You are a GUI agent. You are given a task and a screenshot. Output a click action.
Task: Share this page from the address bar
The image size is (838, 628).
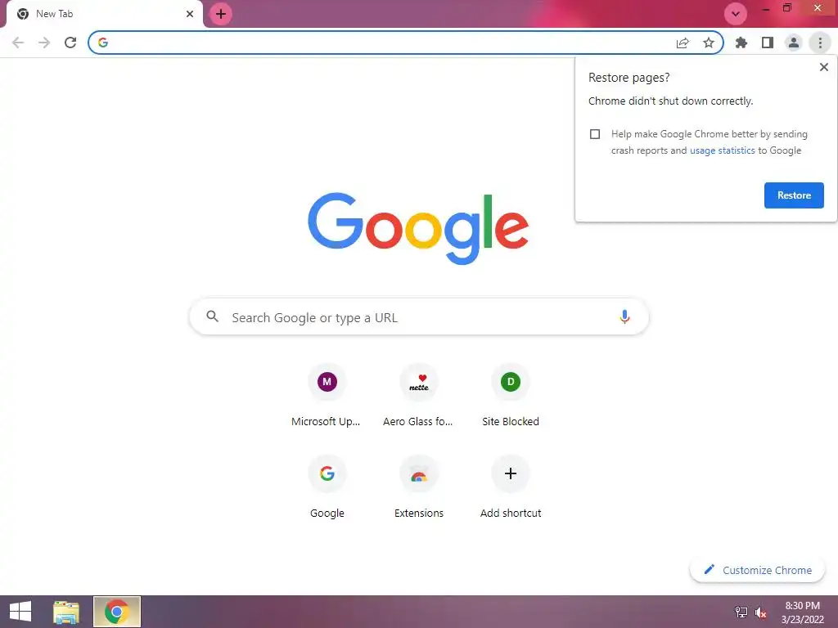[683, 43]
